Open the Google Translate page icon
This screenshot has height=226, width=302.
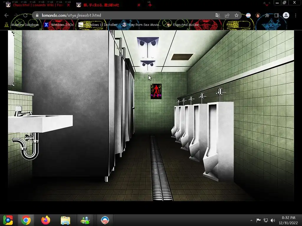pos(217,15)
